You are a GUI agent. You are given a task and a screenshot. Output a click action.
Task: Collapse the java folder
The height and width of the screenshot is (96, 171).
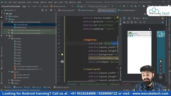[7, 19]
